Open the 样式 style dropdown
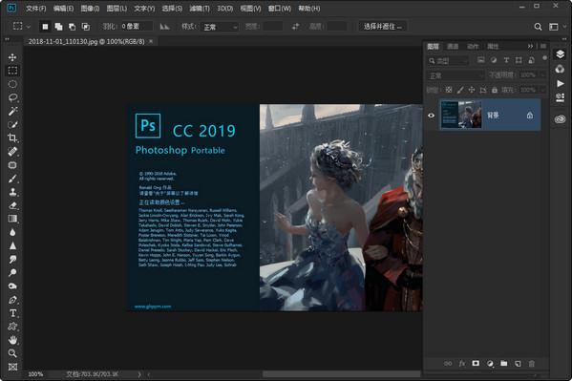Viewport: 572px width, 381px height. pyautogui.click(x=220, y=27)
